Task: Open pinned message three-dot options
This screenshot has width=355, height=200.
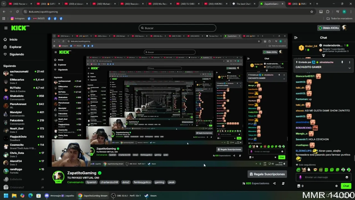Action: point(349,62)
